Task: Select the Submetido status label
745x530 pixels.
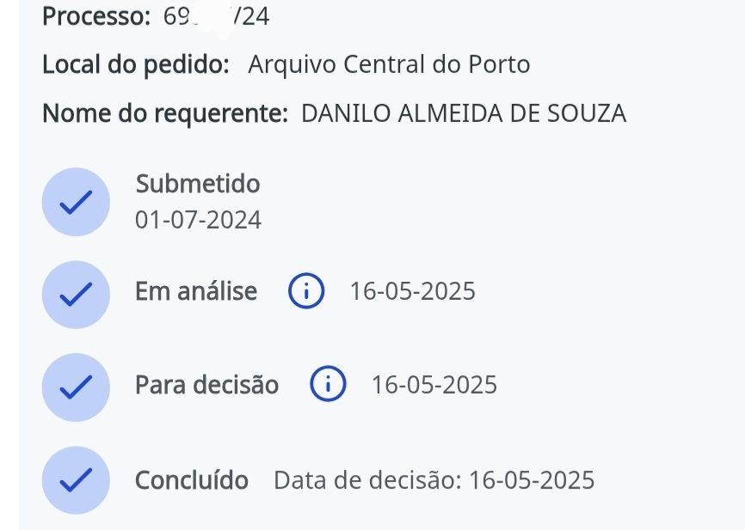Action: [x=198, y=183]
